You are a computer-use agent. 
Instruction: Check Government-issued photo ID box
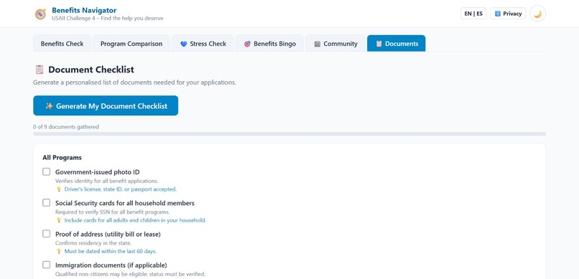(46, 171)
